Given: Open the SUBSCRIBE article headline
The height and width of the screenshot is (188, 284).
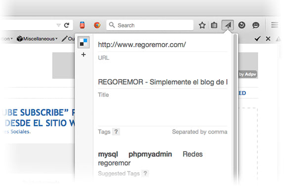Looking at the screenshot, I should 39,118.
